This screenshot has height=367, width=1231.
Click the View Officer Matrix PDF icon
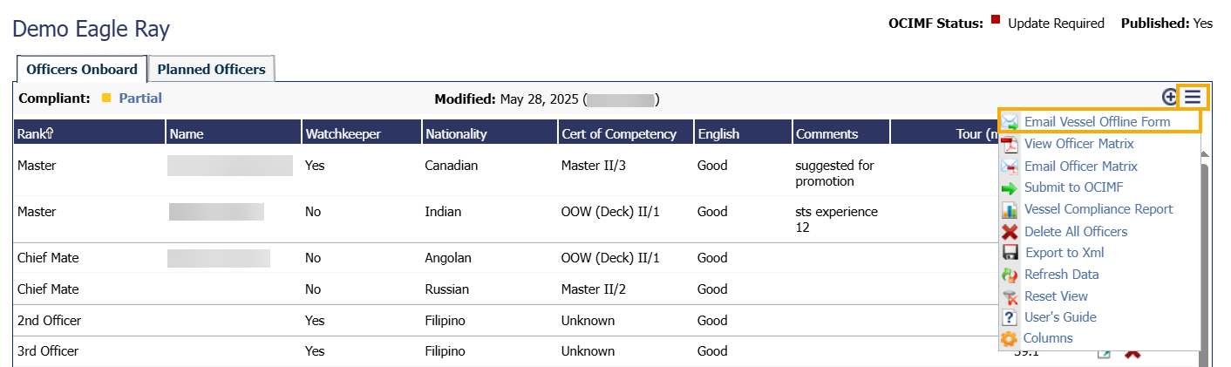[1010, 144]
